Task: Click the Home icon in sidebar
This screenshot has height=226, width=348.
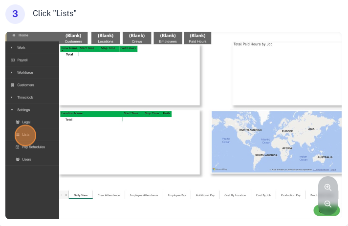Action: pos(13,35)
